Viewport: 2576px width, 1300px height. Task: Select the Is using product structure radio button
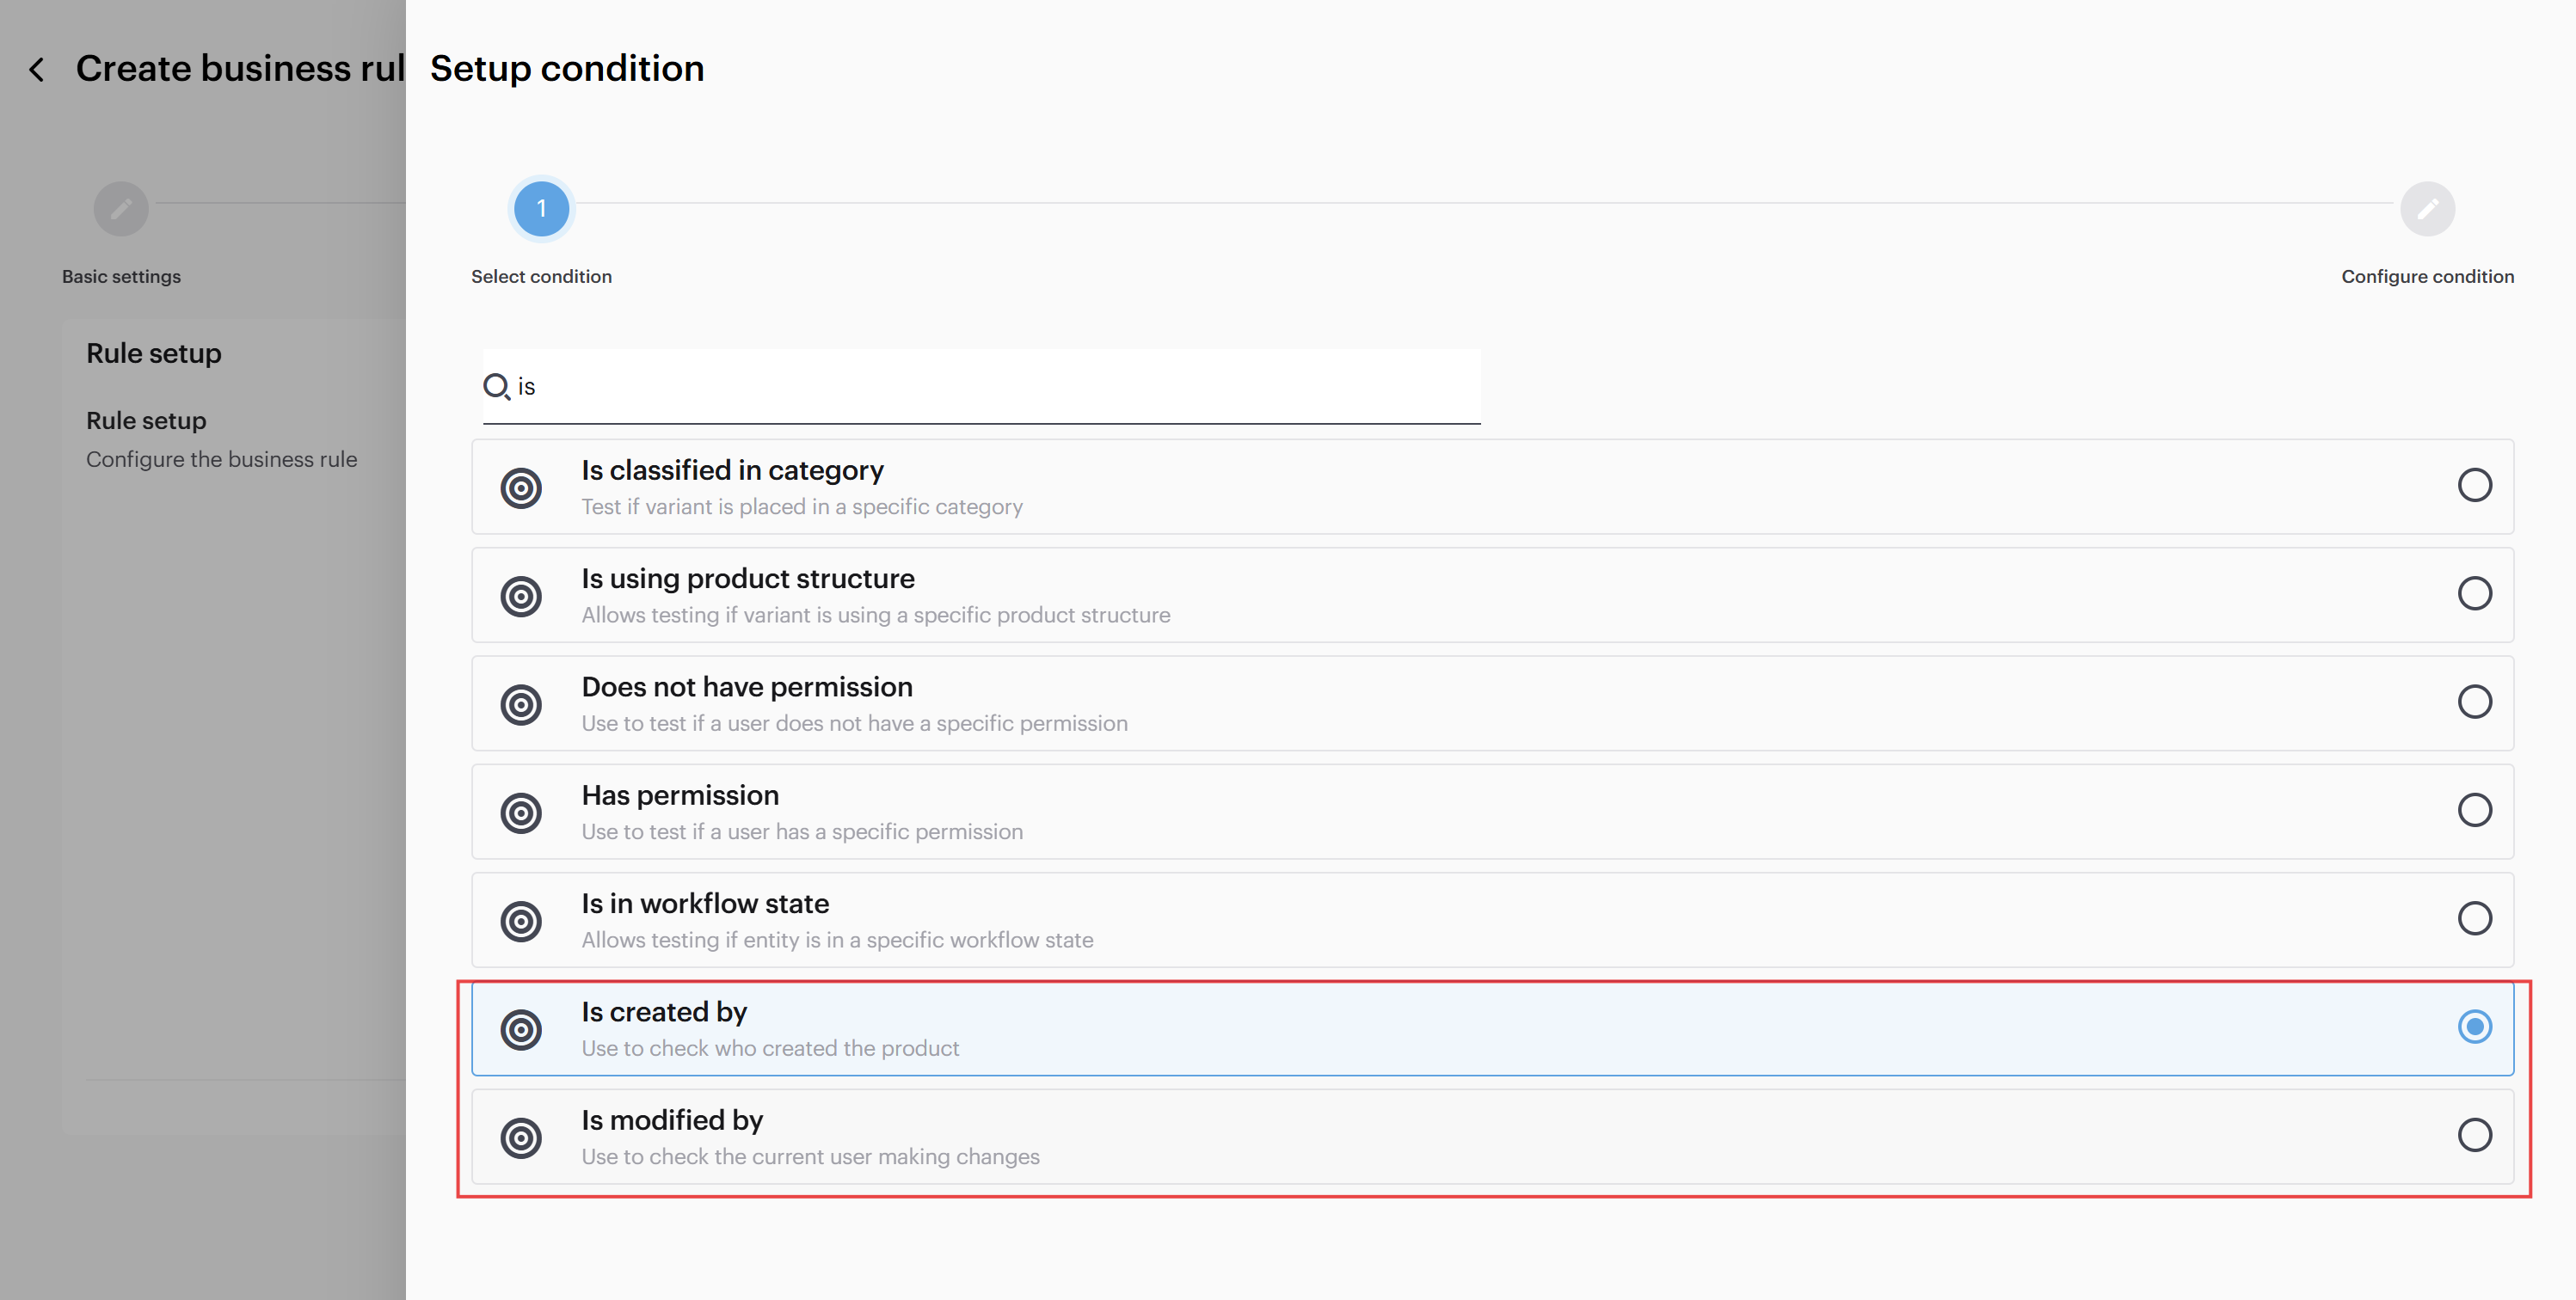click(x=2474, y=593)
